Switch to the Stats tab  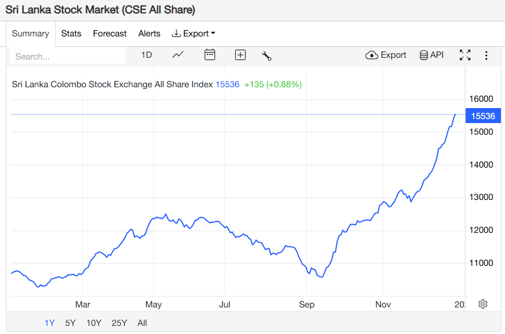click(71, 34)
